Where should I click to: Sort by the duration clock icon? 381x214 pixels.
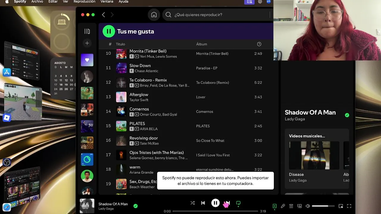tap(259, 44)
